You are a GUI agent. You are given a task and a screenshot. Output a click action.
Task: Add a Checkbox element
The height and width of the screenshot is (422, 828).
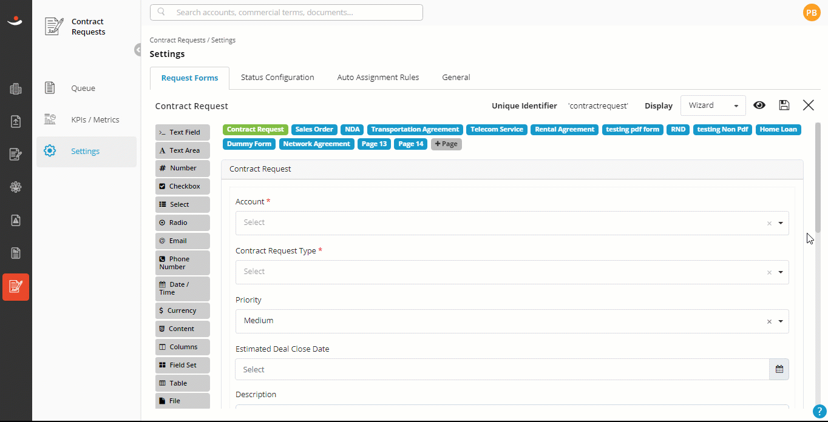tap(183, 186)
